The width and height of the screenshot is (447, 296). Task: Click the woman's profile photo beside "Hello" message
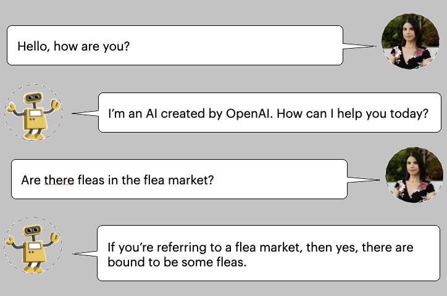pyautogui.click(x=411, y=41)
